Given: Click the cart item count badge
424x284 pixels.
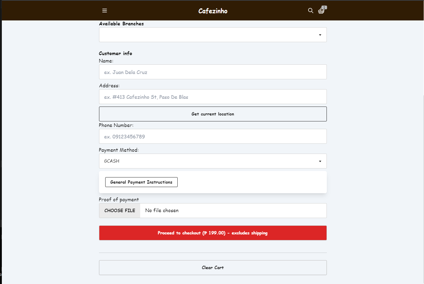Looking at the screenshot, I should point(324,7).
